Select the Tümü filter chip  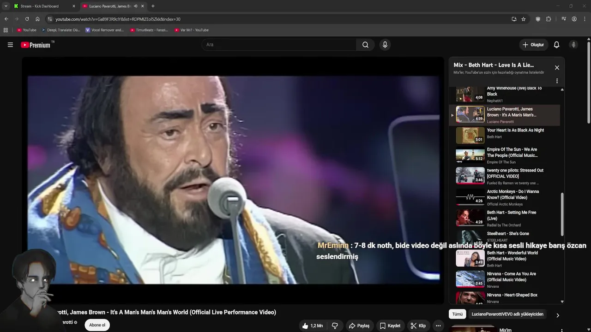457,314
